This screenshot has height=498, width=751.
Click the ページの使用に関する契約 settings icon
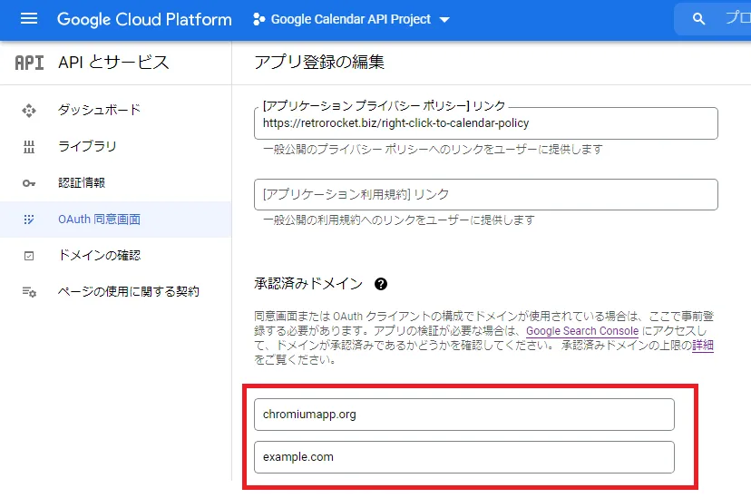pyautogui.click(x=29, y=292)
